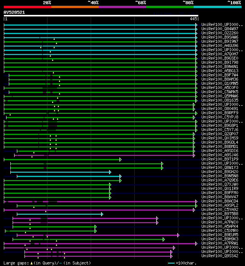Select the UniRef100_C5Y7J6 label

pyautogui.click(x=220, y=130)
